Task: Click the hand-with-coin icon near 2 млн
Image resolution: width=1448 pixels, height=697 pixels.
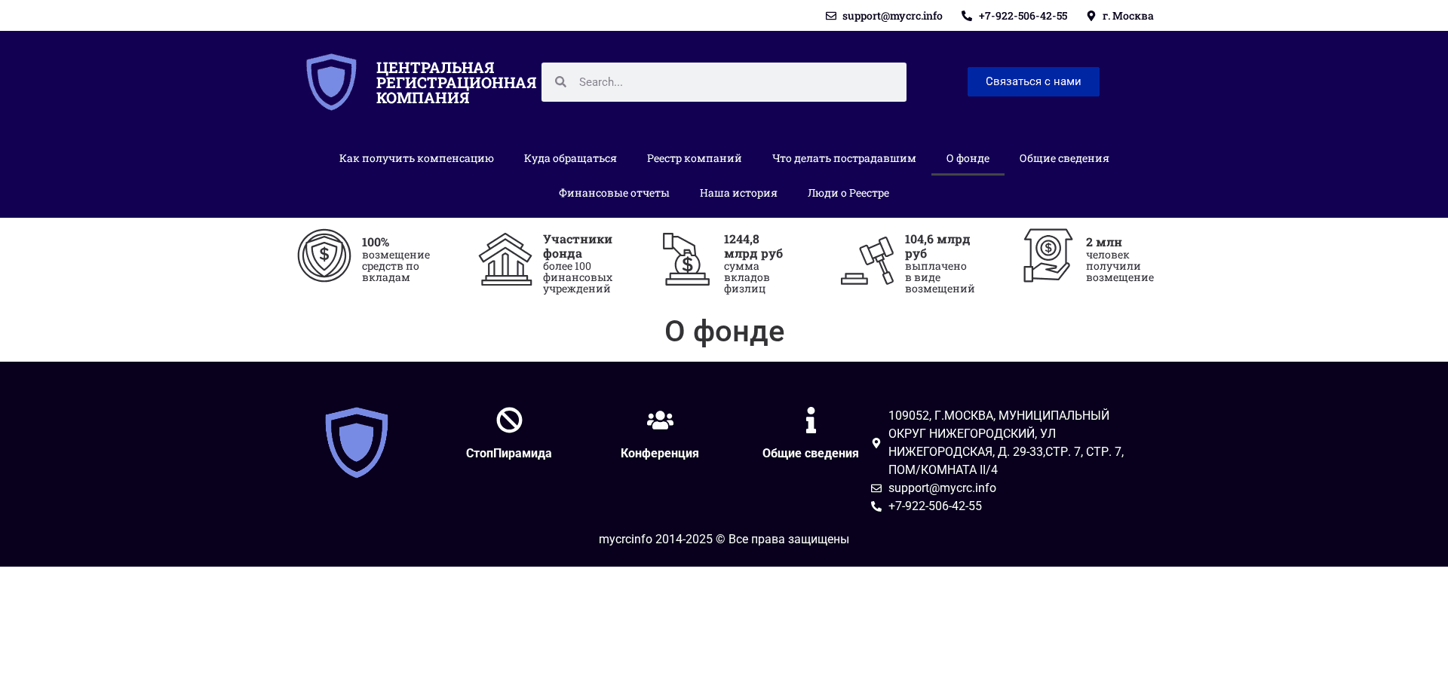Action: coord(1047,255)
